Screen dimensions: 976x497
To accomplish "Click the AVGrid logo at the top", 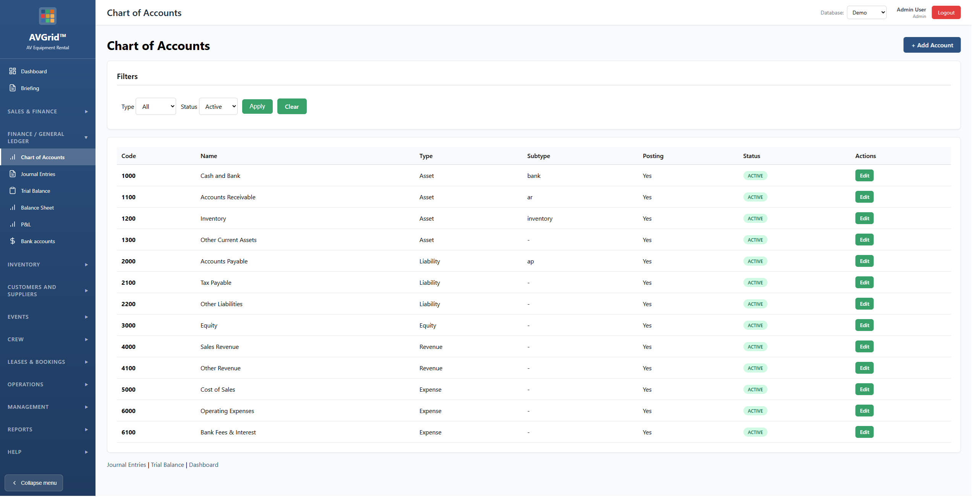I will (47, 16).
